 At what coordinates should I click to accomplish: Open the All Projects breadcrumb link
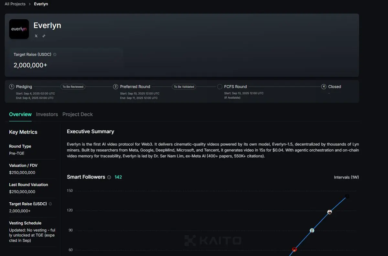click(x=15, y=4)
